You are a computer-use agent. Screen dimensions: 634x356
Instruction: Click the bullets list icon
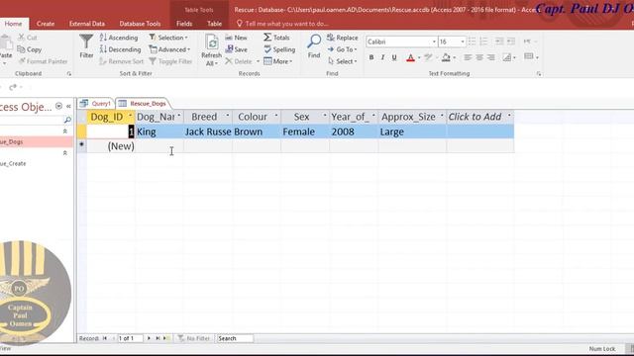click(472, 42)
